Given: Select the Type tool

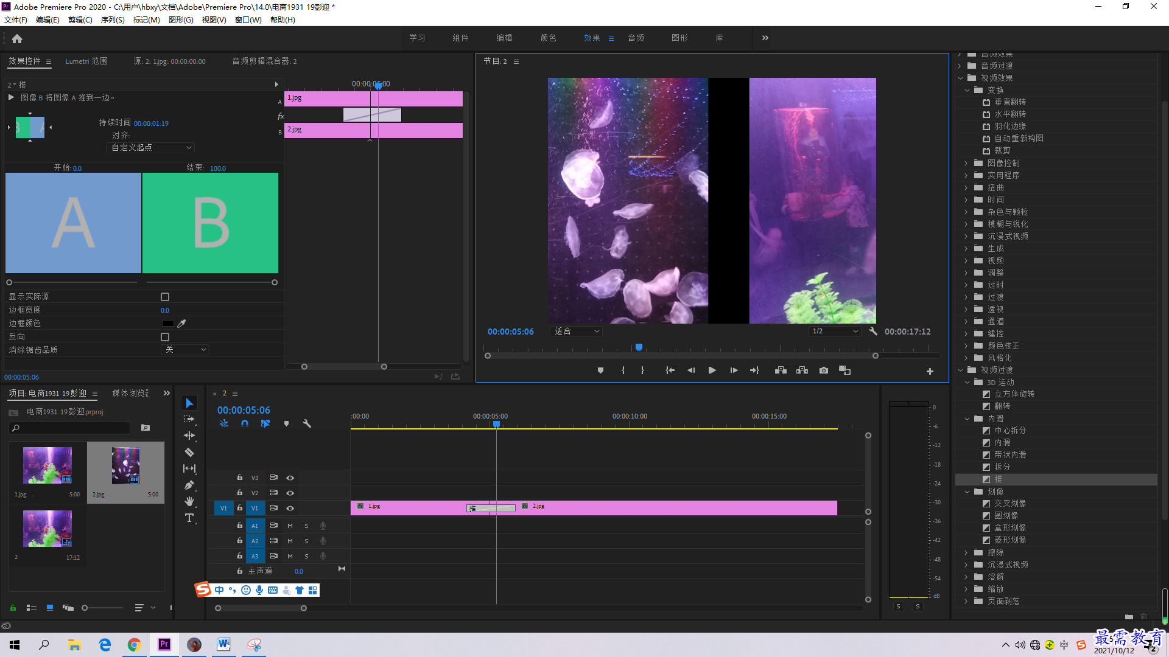Looking at the screenshot, I should point(189,518).
